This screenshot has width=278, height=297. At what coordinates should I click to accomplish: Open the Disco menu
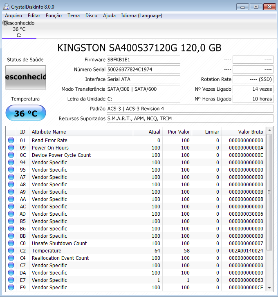[91, 16]
